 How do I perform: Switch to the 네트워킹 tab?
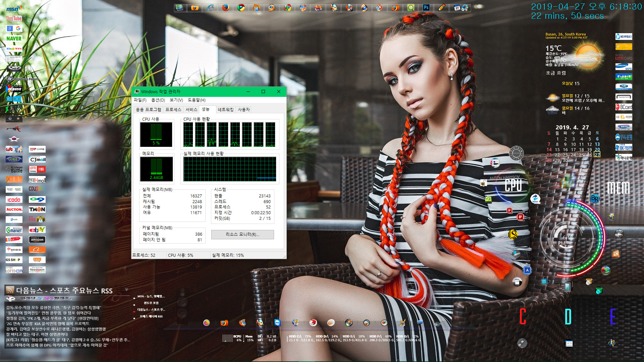[x=225, y=110]
